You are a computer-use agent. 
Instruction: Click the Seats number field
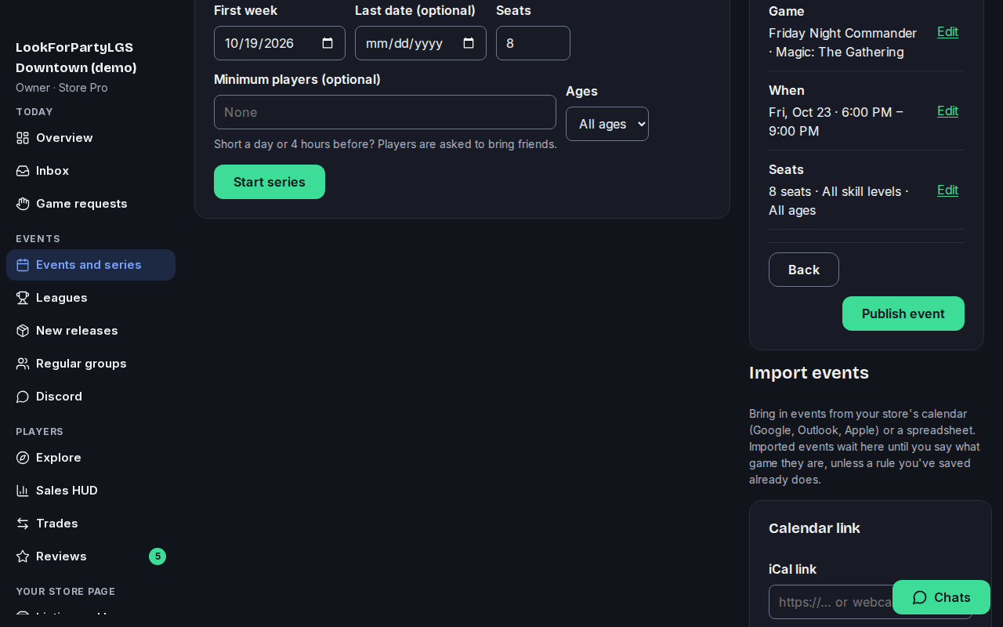[x=533, y=43]
